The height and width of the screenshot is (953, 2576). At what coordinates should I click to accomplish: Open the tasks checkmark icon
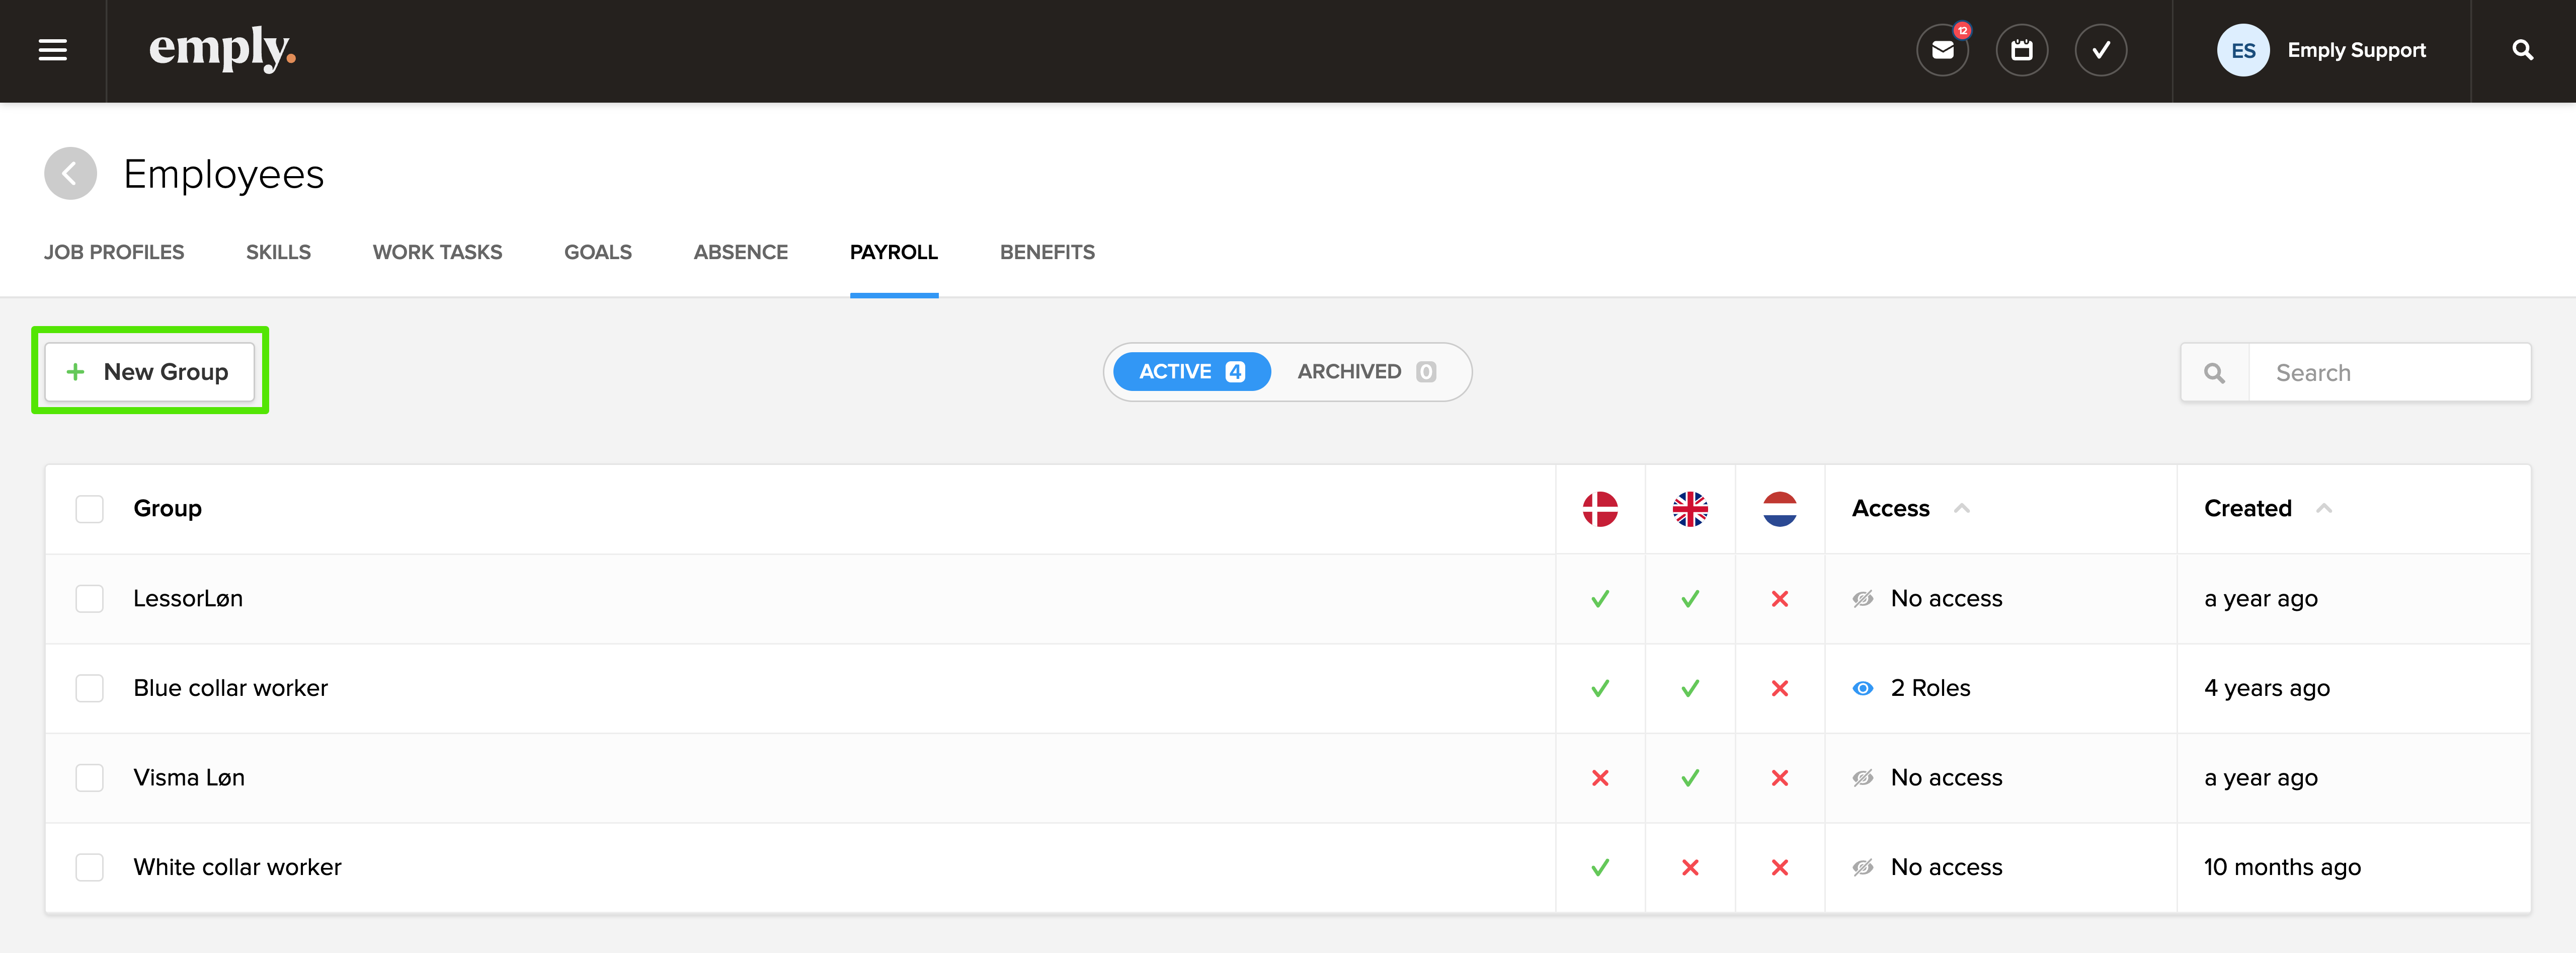(x=2100, y=50)
